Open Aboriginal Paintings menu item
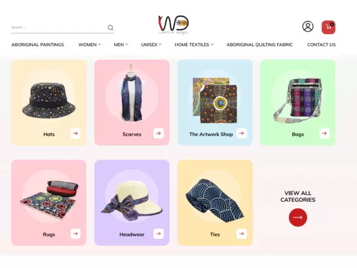The width and height of the screenshot is (357, 268). [x=37, y=45]
